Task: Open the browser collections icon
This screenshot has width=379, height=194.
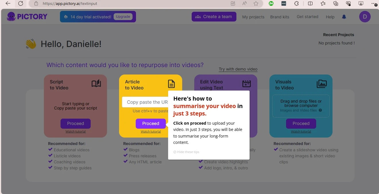Action: (336, 3)
